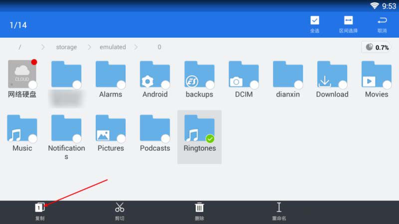
Task: Tap chevron after storage in path
Action: (89, 47)
